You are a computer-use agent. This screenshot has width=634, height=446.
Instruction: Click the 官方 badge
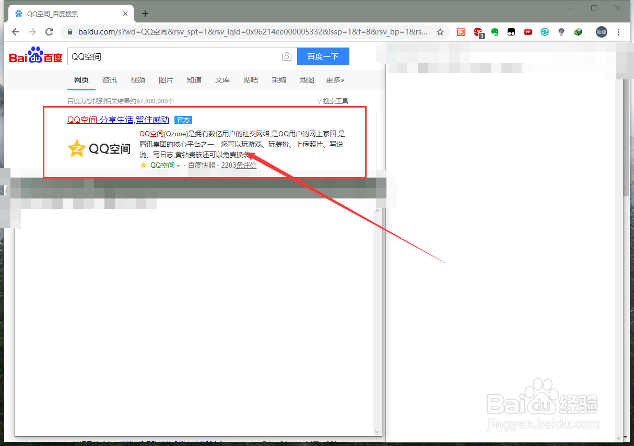click(x=183, y=120)
